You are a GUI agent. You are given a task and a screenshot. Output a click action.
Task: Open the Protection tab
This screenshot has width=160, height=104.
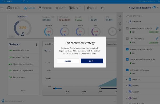[45, 8]
